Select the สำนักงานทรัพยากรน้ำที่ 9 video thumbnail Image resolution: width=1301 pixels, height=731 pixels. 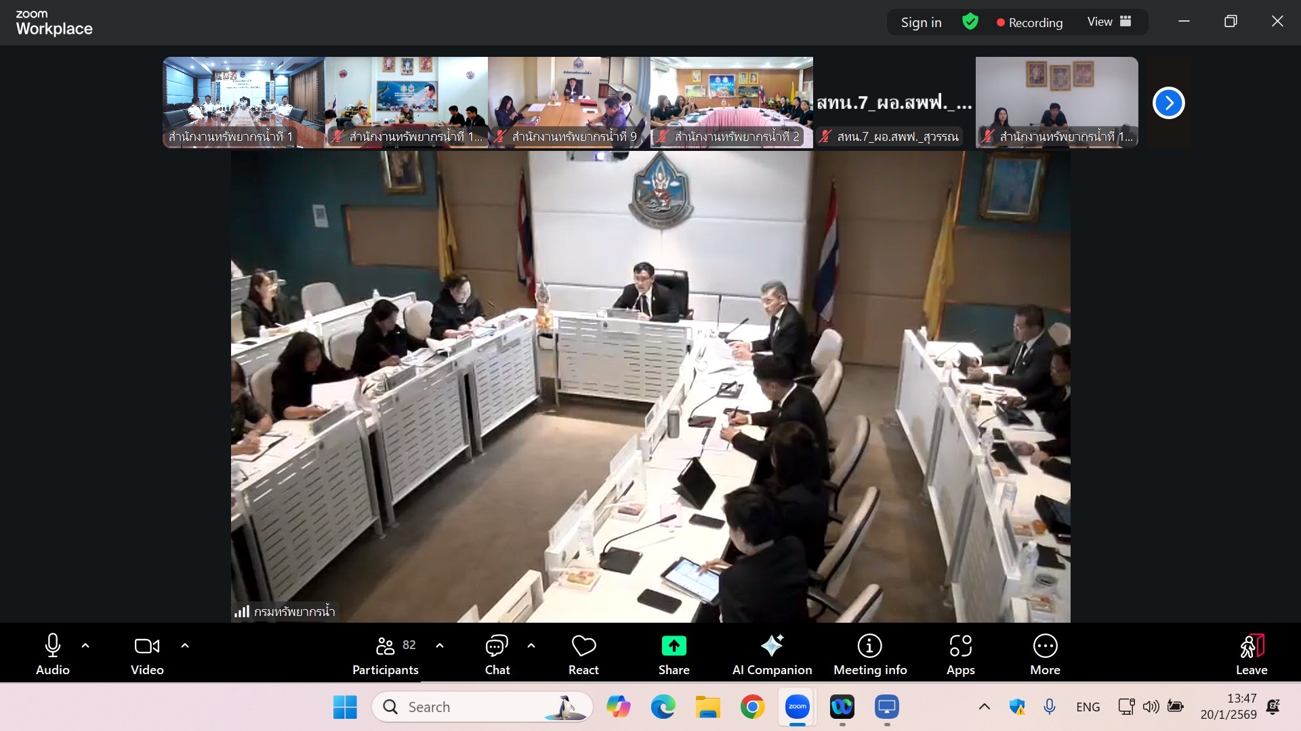point(569,102)
